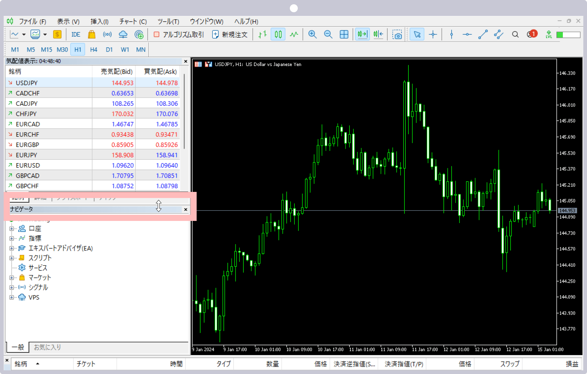This screenshot has width=587, height=374.
Task: Click the Bid (売気配) column header
Action: [114, 71]
